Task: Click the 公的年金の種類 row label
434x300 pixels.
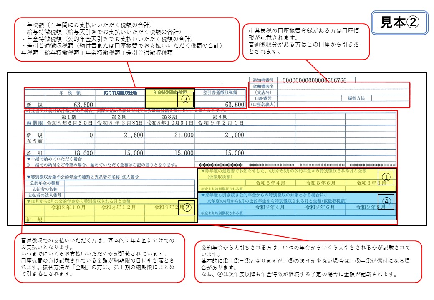Action: pyautogui.click(x=45, y=183)
